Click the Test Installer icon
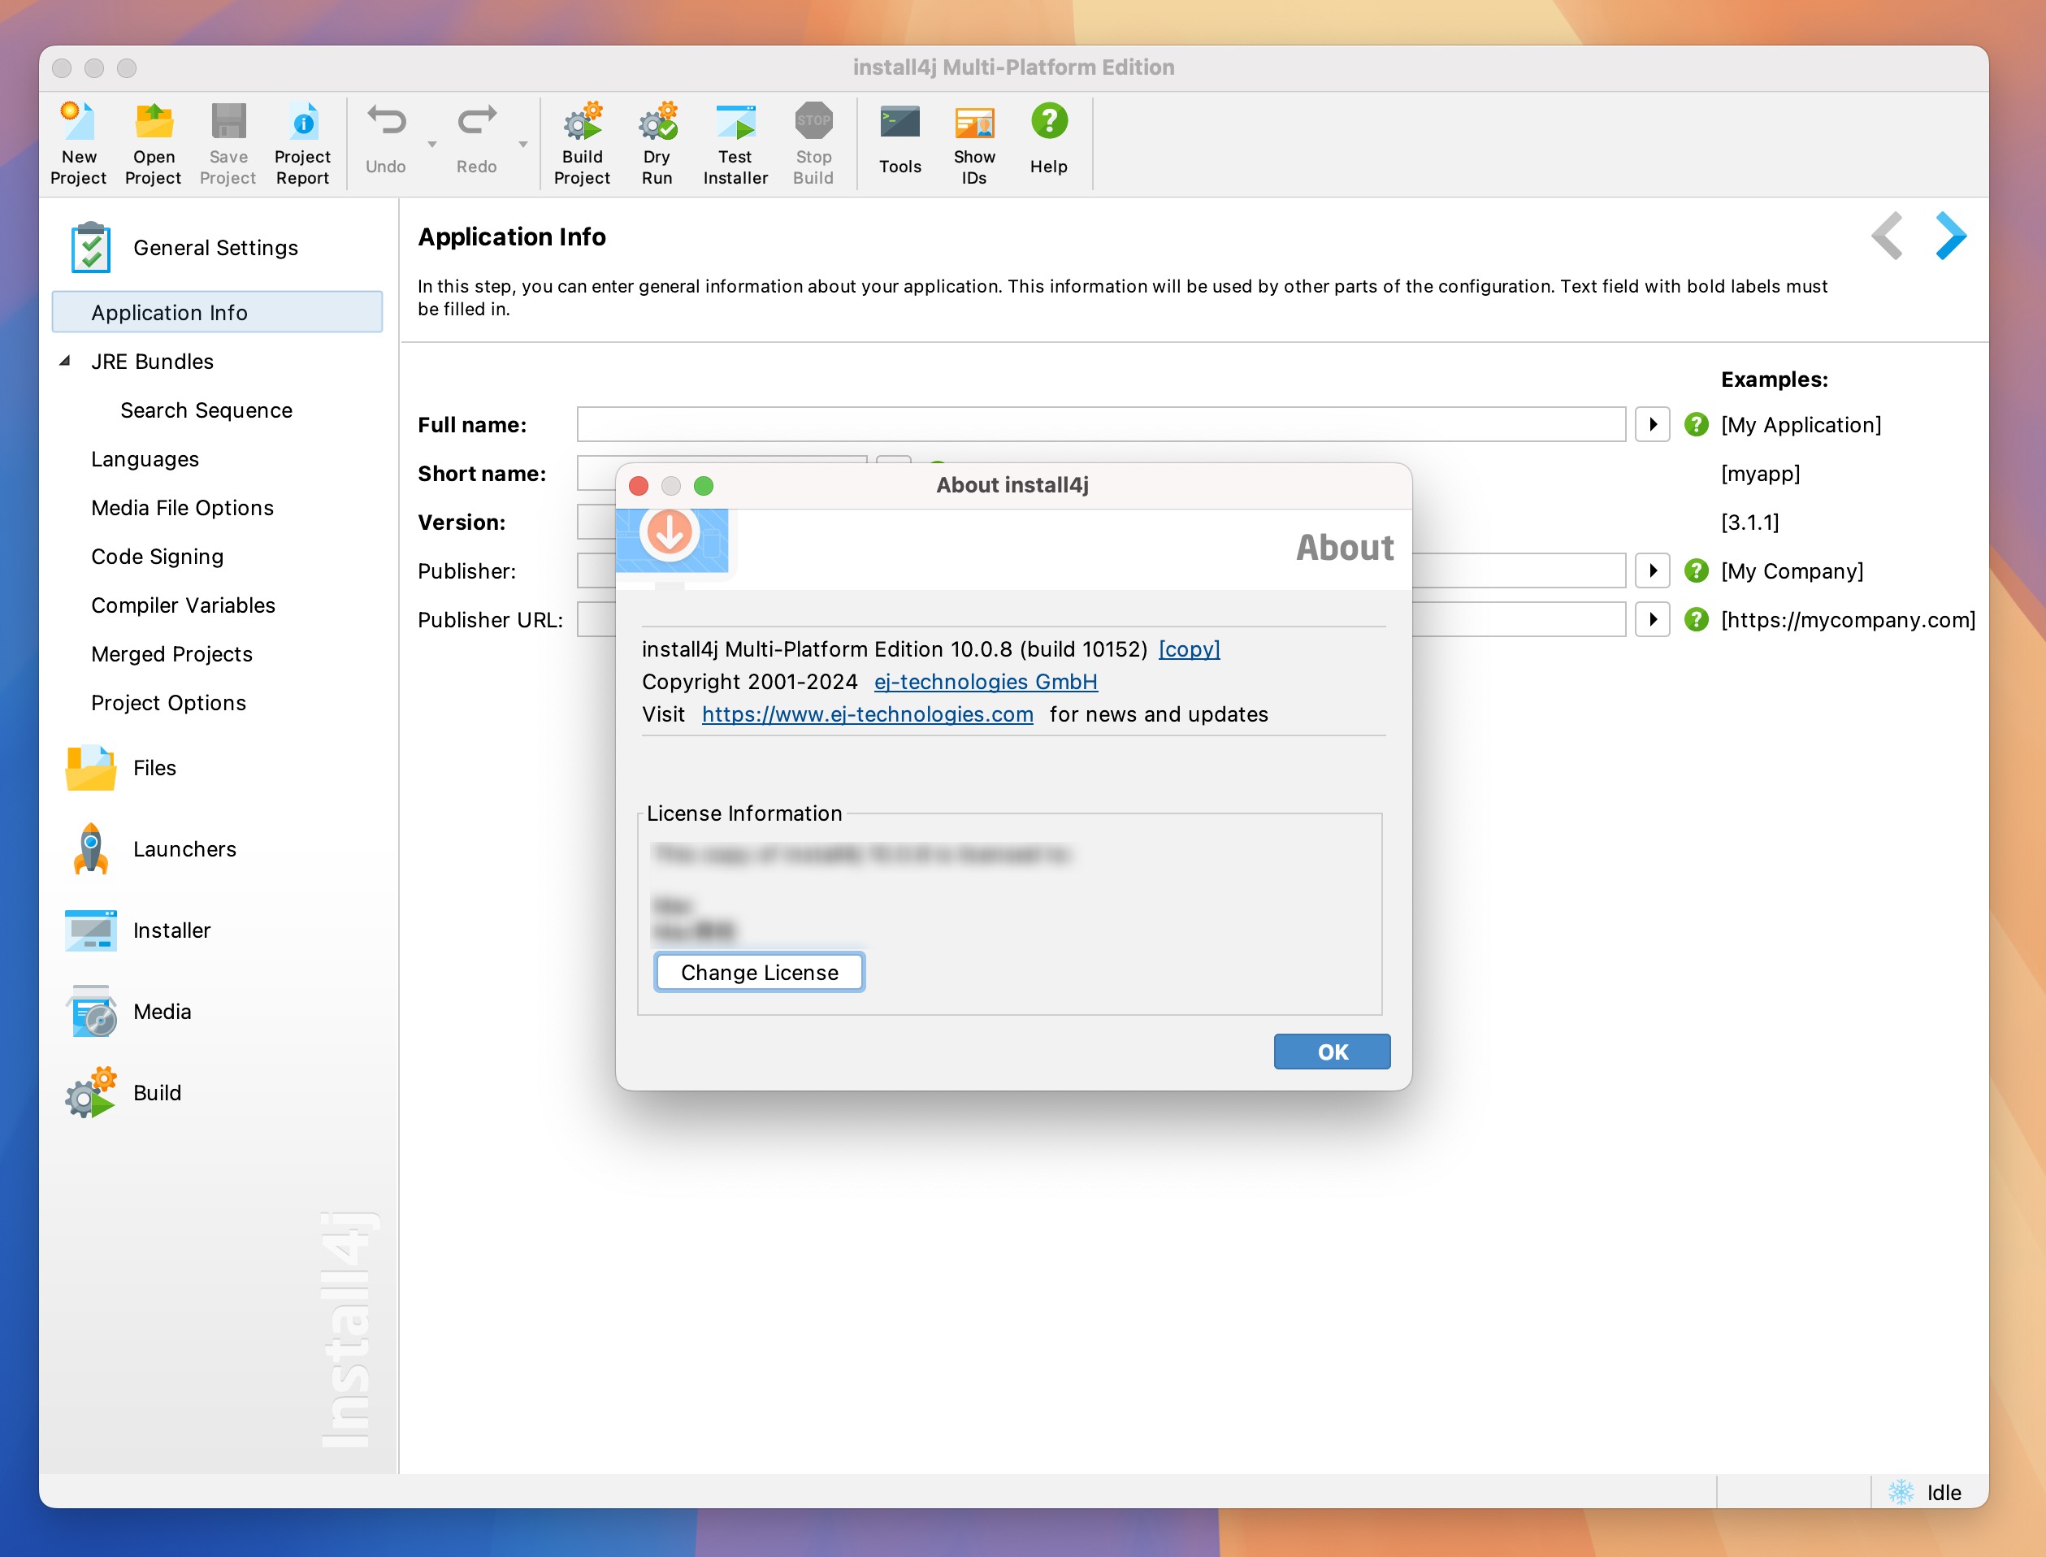The height and width of the screenshot is (1557, 2046). pos(735,141)
